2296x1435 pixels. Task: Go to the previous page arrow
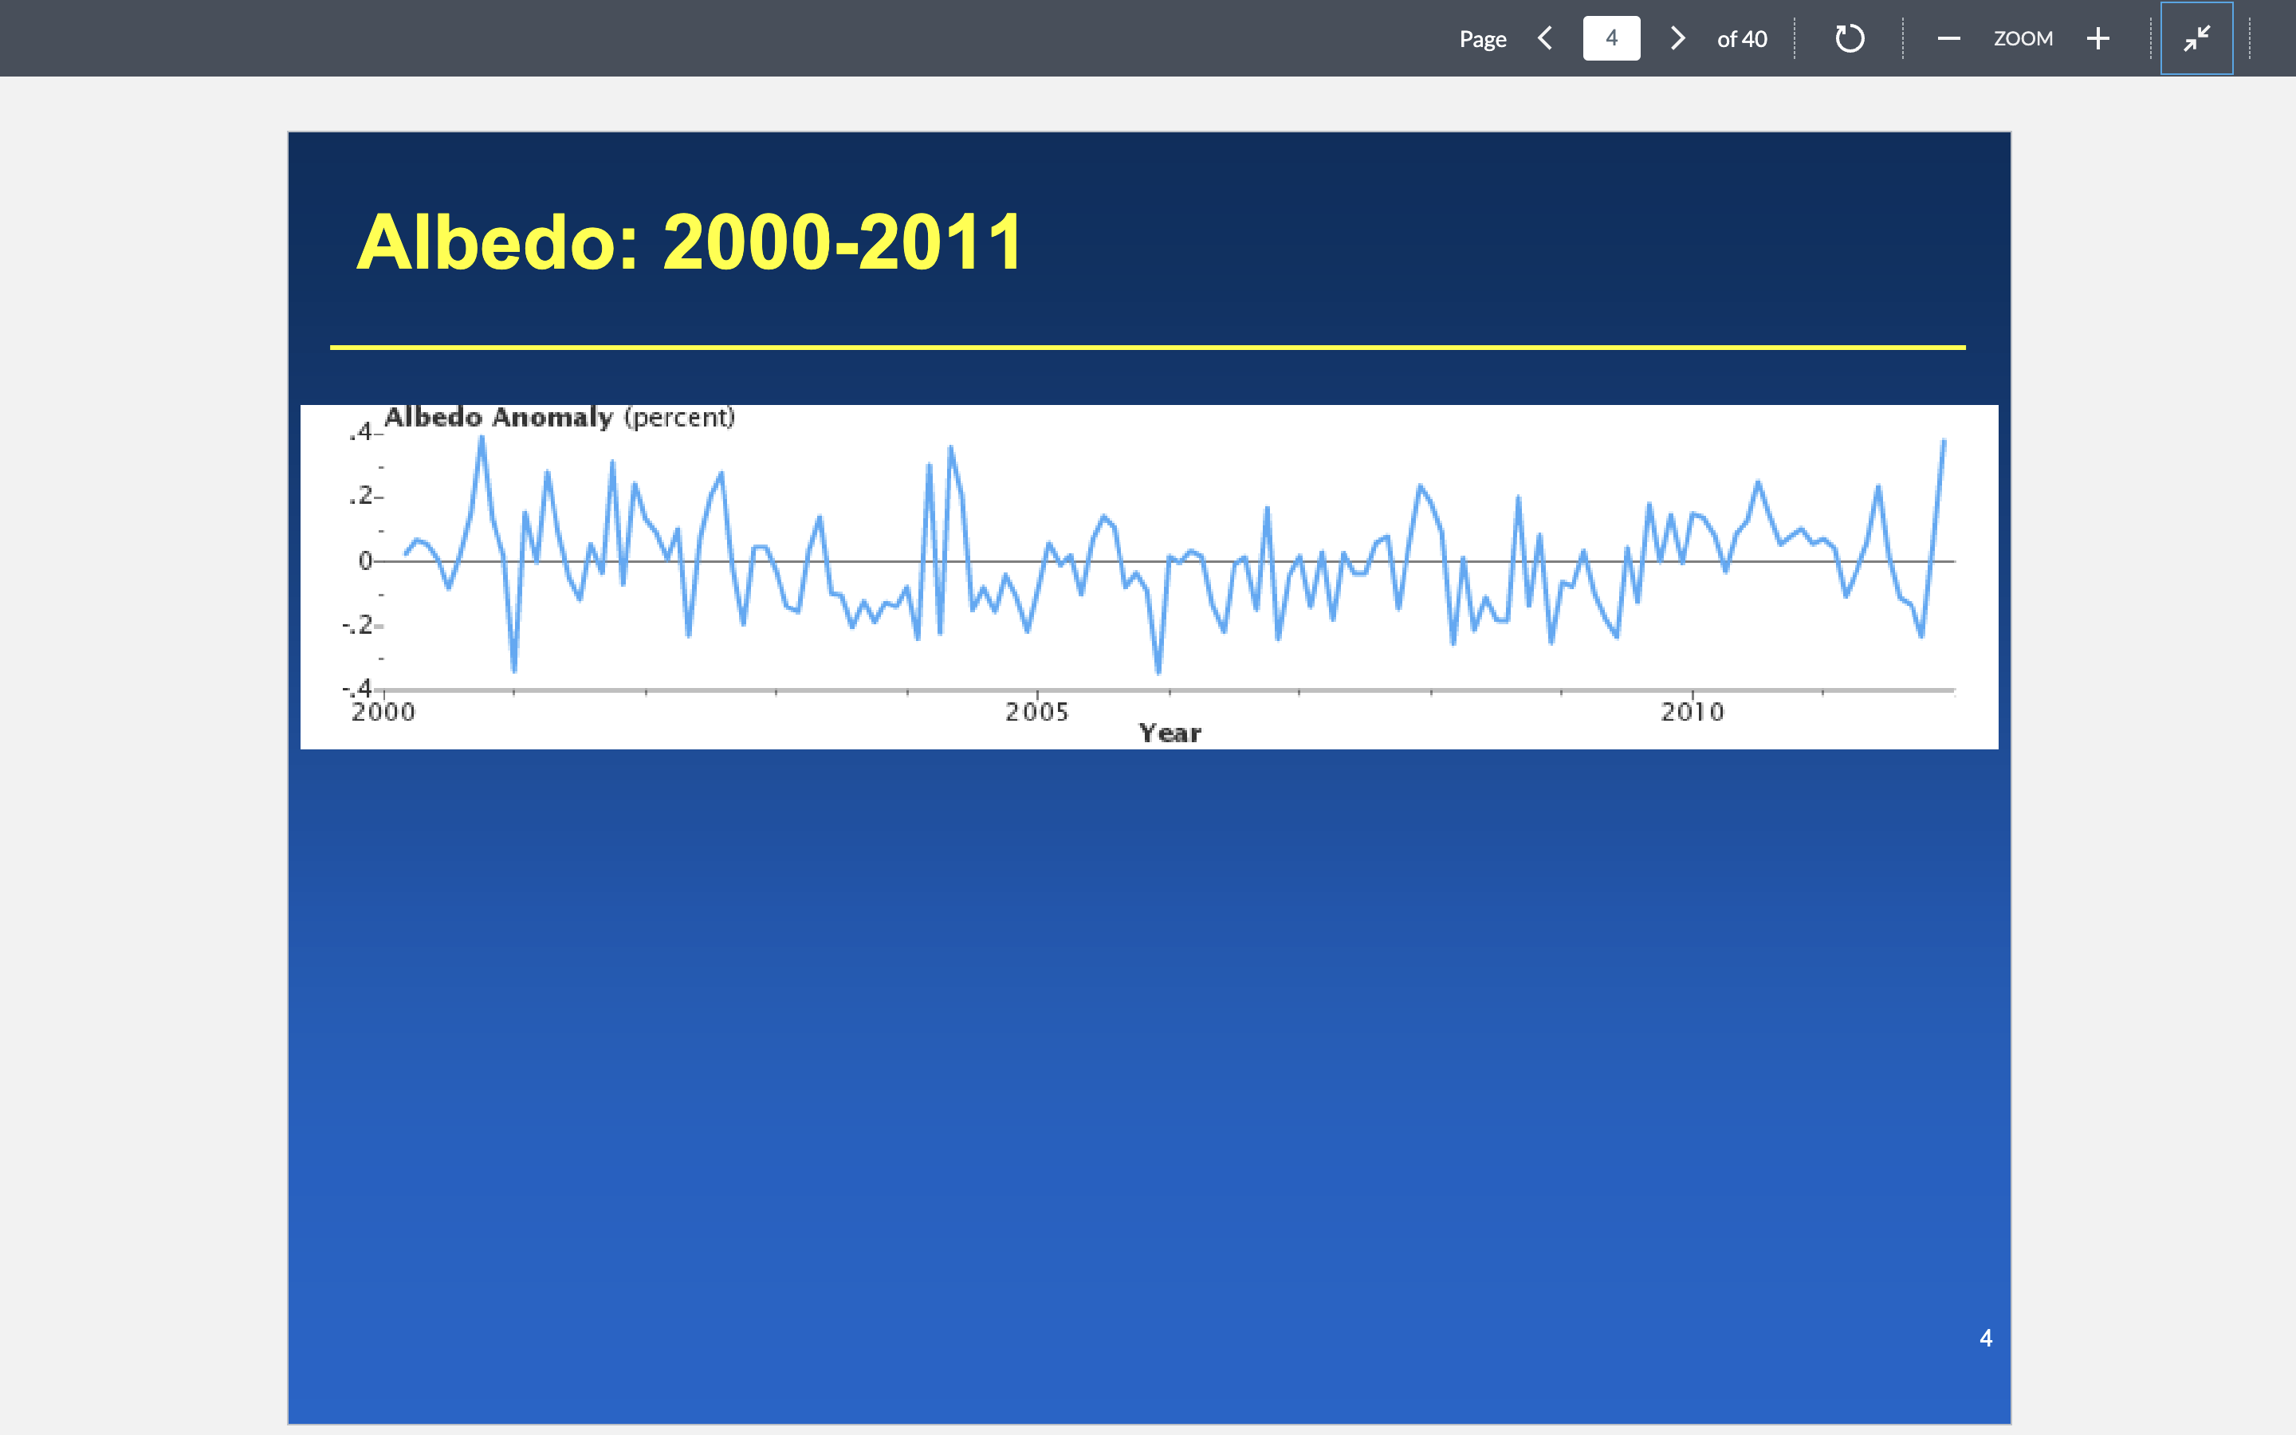1544,38
